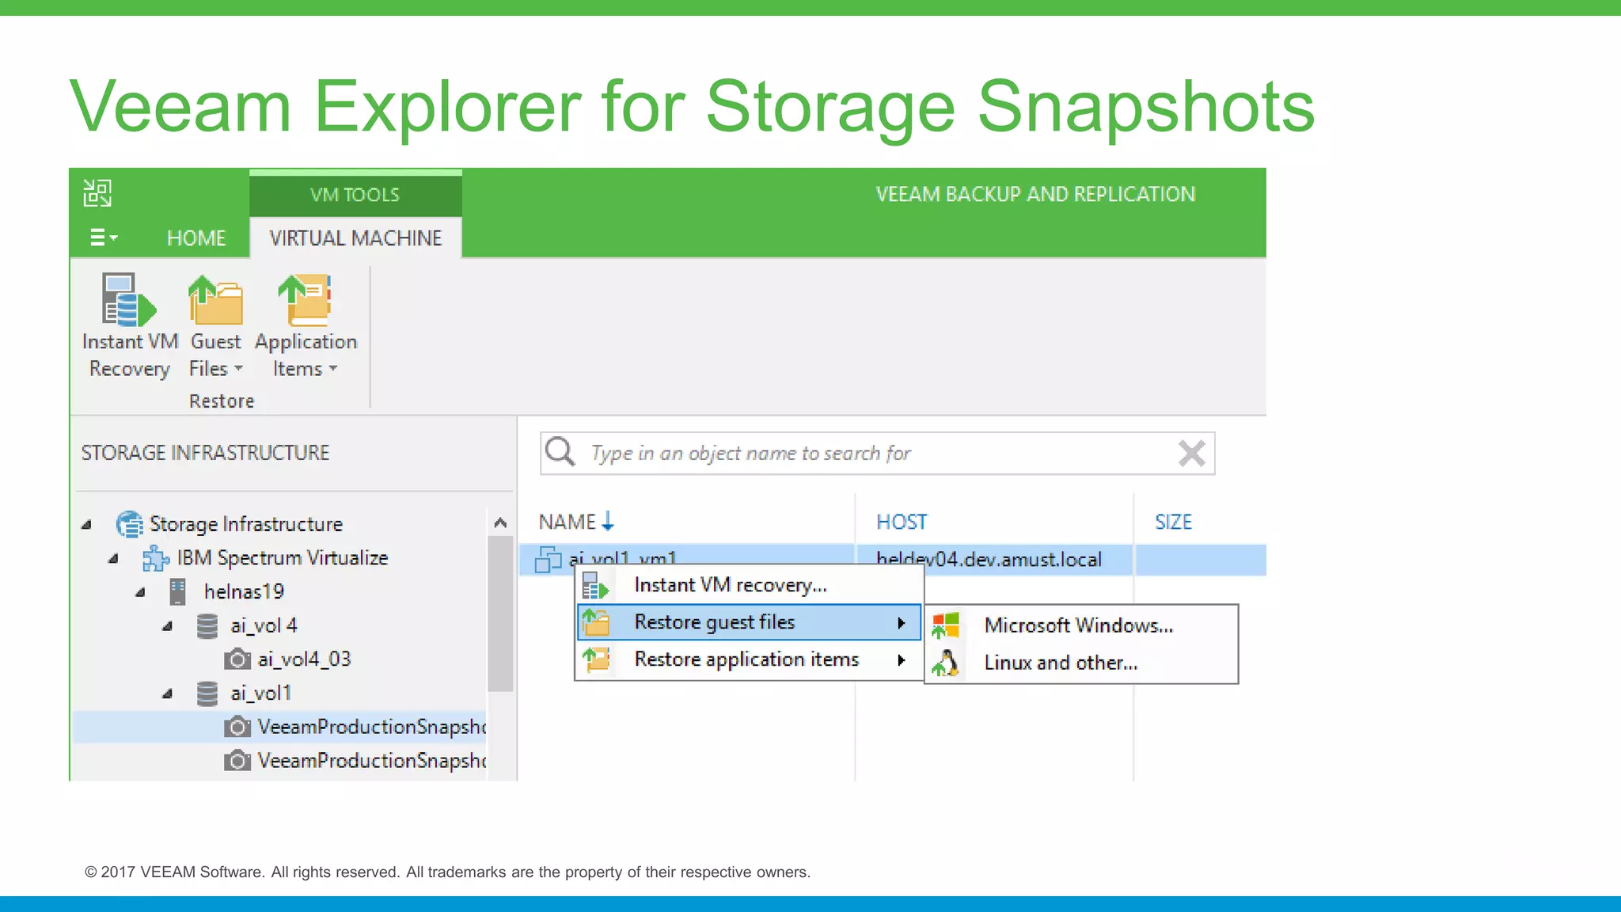Image resolution: width=1621 pixels, height=912 pixels.
Task: Click host cell heldev04.dev.amust.local
Action: click(x=989, y=559)
